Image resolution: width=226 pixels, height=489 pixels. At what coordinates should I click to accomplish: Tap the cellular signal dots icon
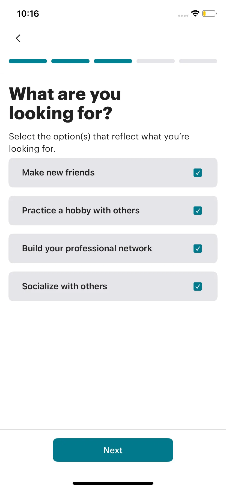coord(183,16)
